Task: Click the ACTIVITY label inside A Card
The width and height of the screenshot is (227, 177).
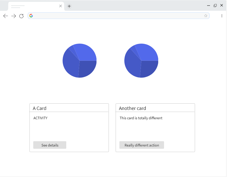Action: pyautogui.click(x=40, y=118)
